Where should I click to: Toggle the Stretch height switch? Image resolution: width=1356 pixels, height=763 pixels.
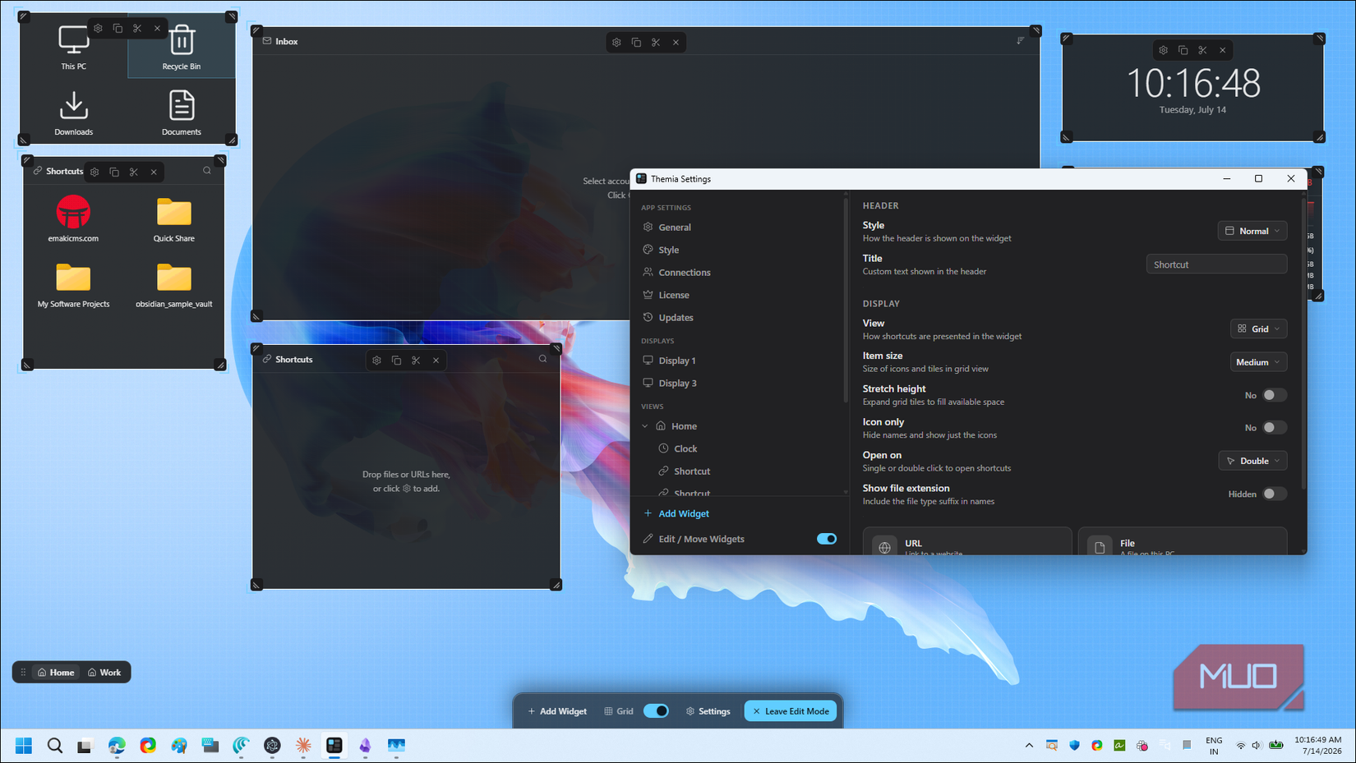(1274, 395)
